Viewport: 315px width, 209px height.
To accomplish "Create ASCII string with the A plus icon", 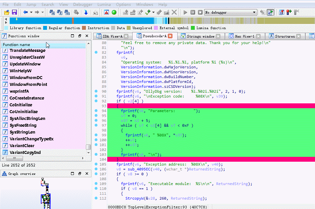I will click(140, 12).
